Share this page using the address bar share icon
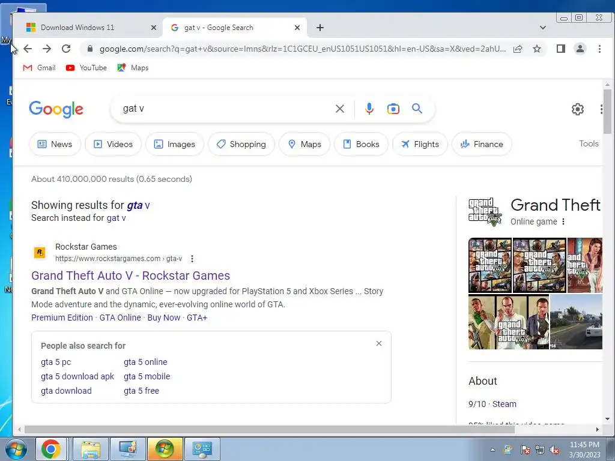 click(518, 49)
